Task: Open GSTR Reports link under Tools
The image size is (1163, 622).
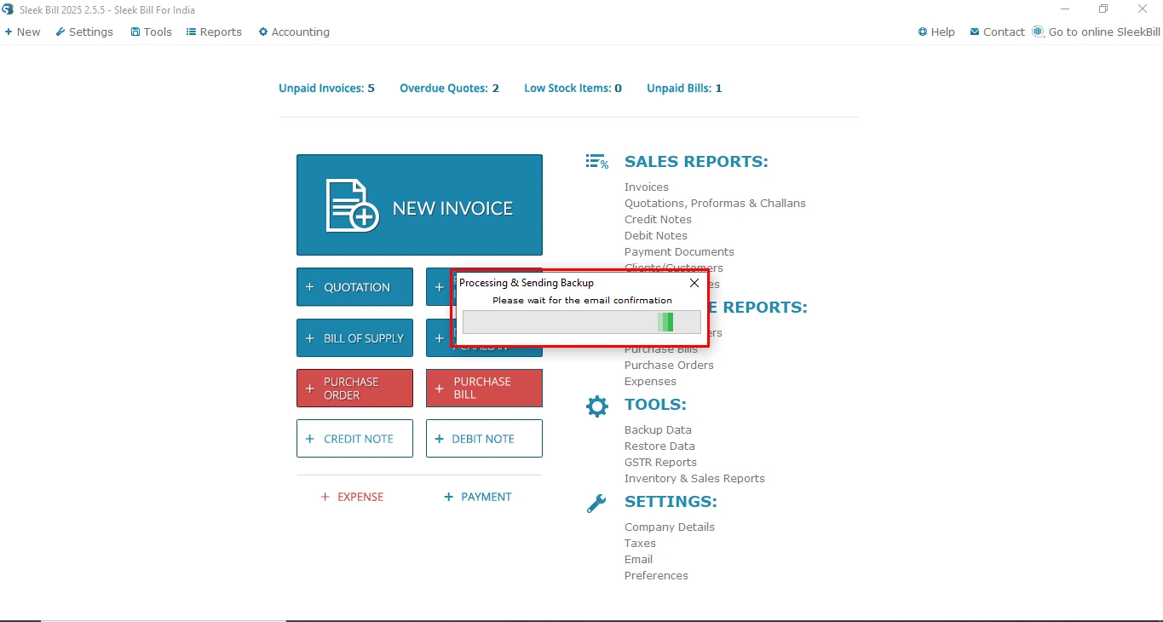Action: [660, 463]
